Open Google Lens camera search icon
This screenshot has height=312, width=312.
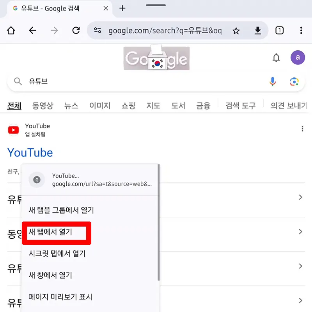(x=294, y=82)
